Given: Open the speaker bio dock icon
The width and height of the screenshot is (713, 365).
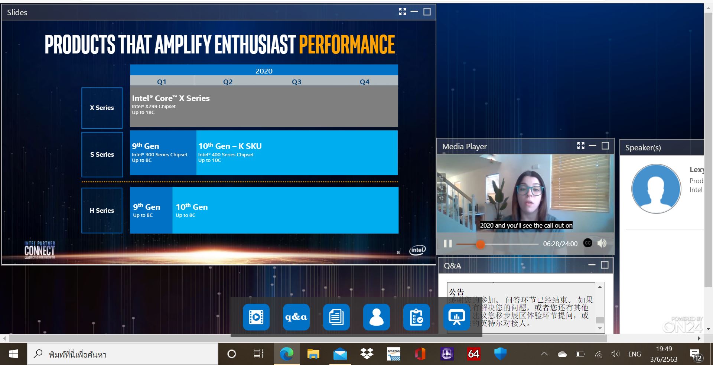Looking at the screenshot, I should [x=377, y=317].
